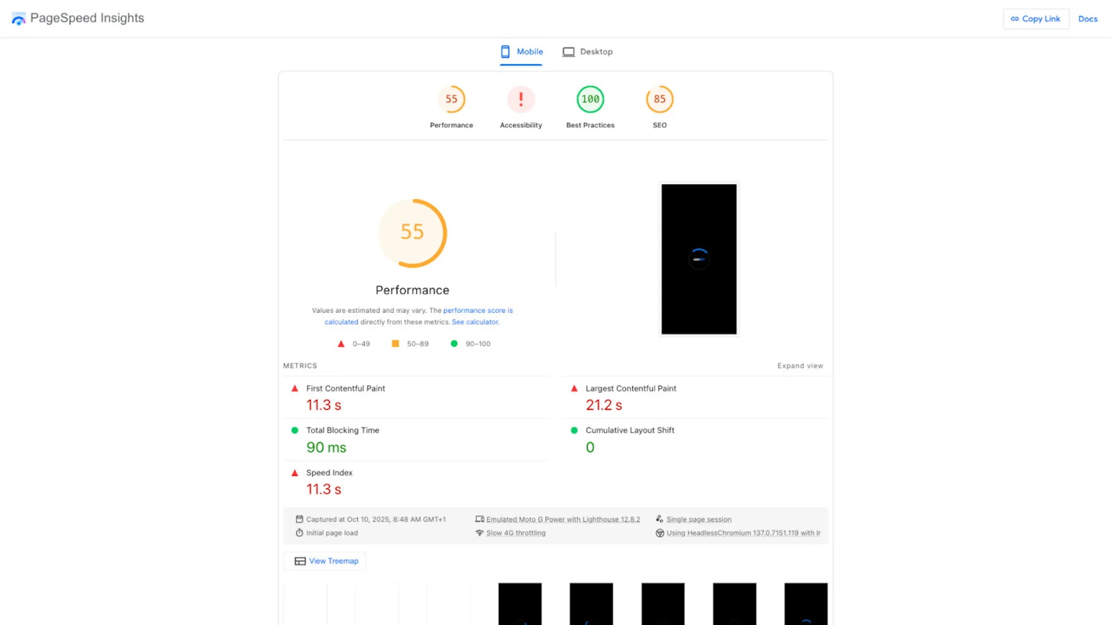The image size is (1111, 625).
Task: Expand the First Contentful Paint metric
Action: (345, 388)
